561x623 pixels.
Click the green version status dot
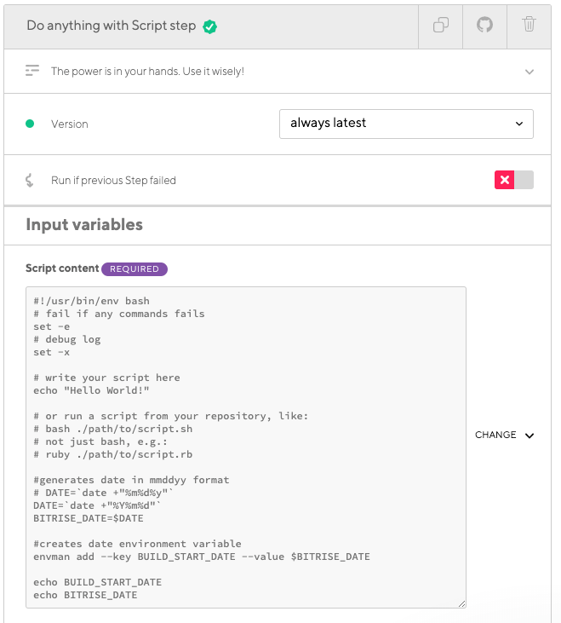point(30,124)
